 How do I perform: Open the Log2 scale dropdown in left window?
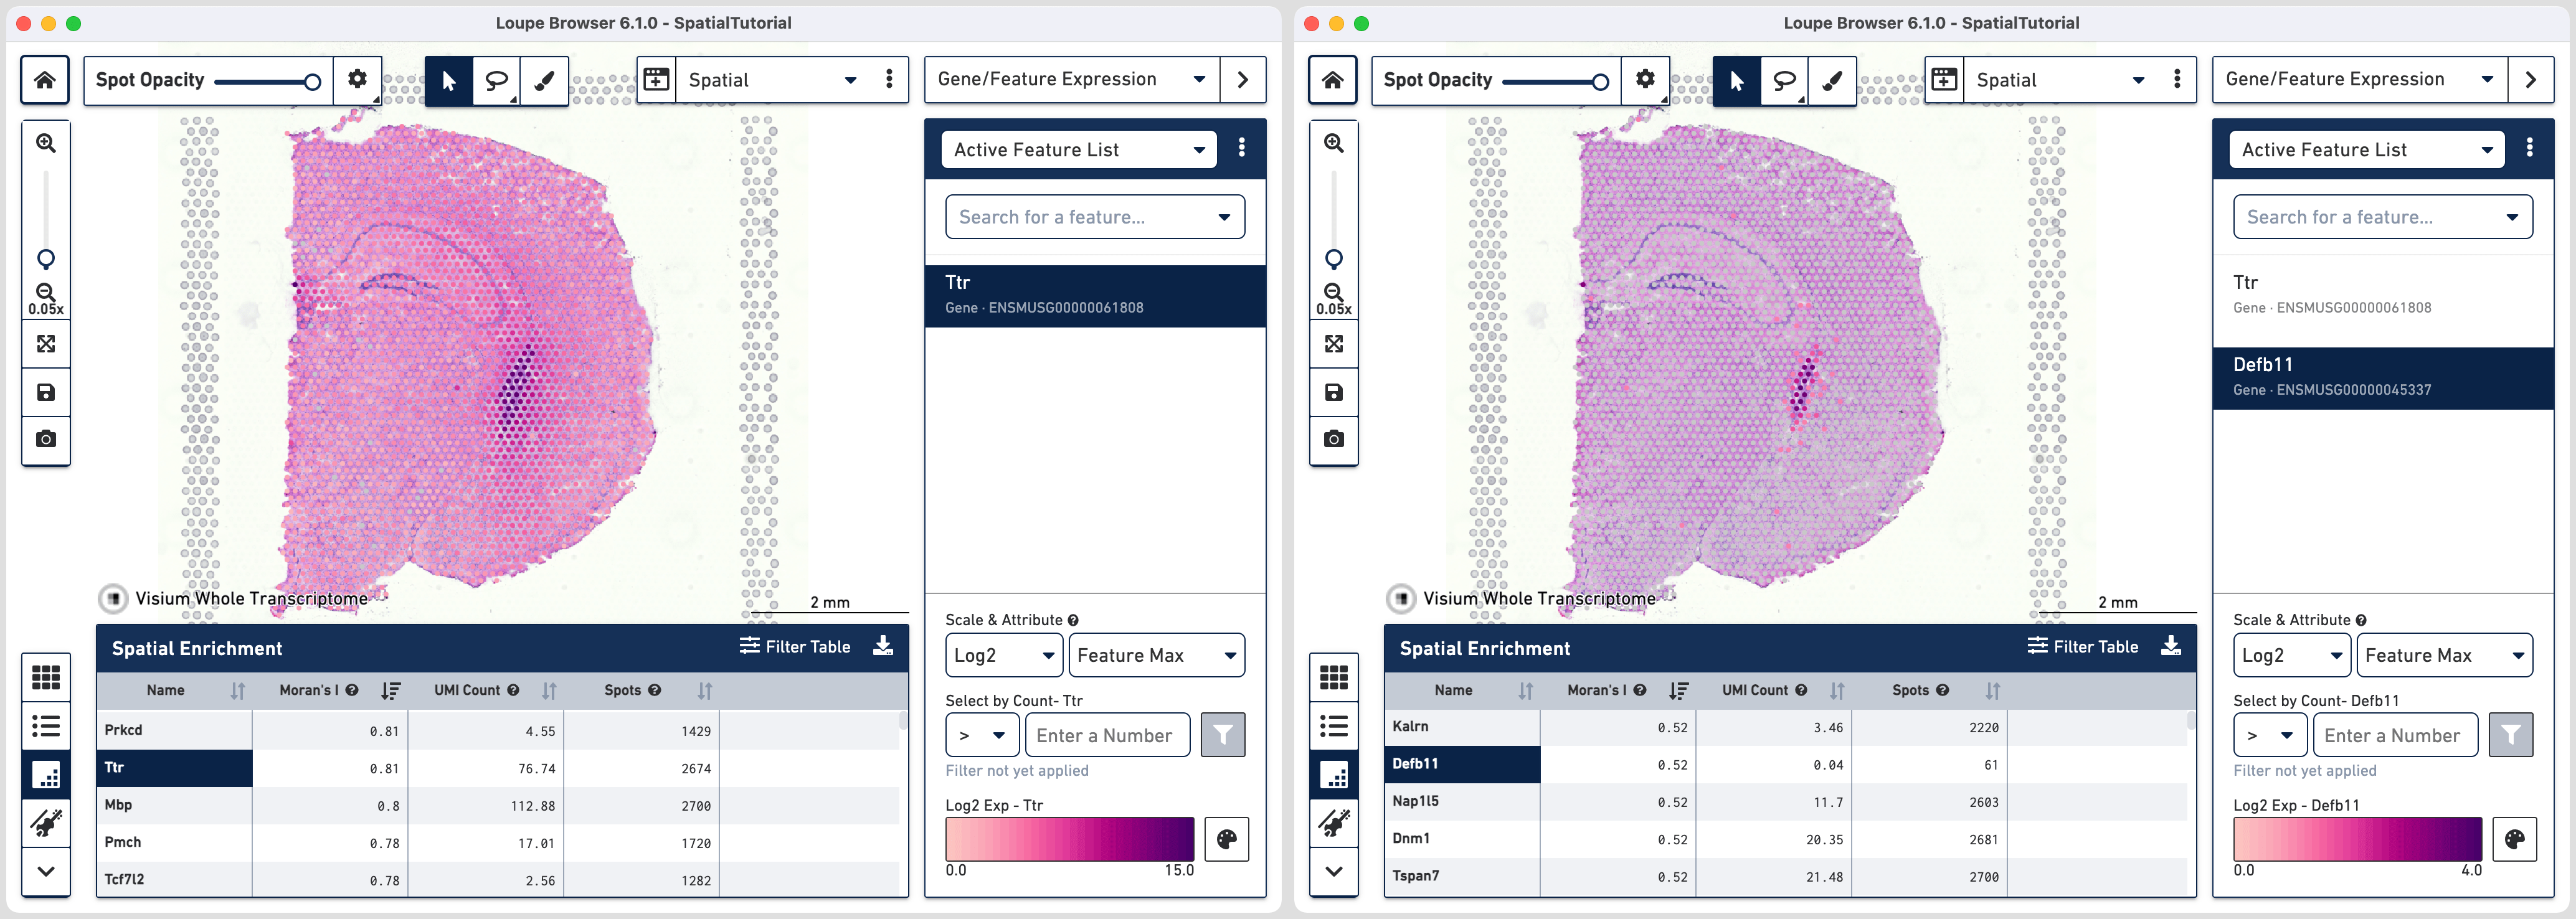coord(1003,655)
